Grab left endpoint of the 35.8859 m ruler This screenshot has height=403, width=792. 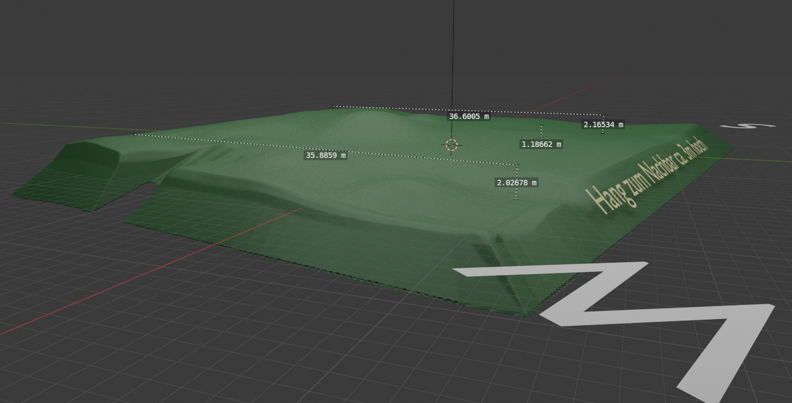coord(134,134)
